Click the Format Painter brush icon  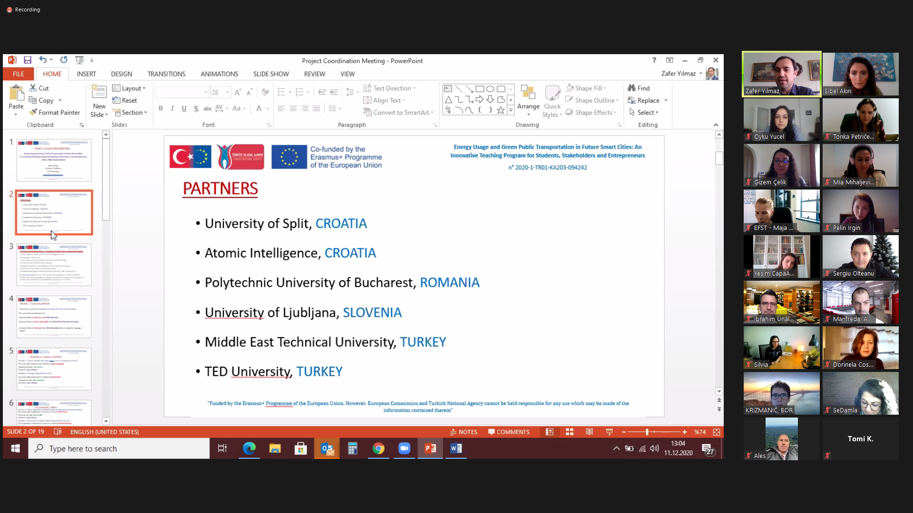[33, 113]
